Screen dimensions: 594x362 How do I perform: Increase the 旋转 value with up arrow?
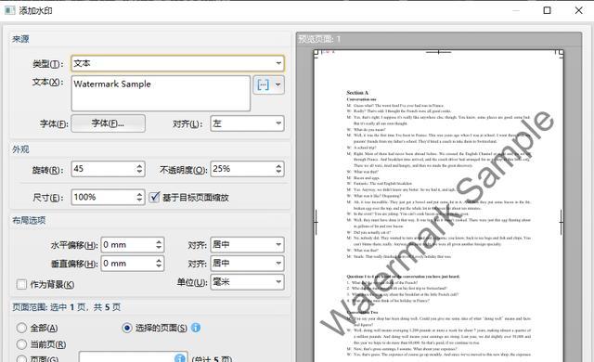pyautogui.click(x=140, y=165)
